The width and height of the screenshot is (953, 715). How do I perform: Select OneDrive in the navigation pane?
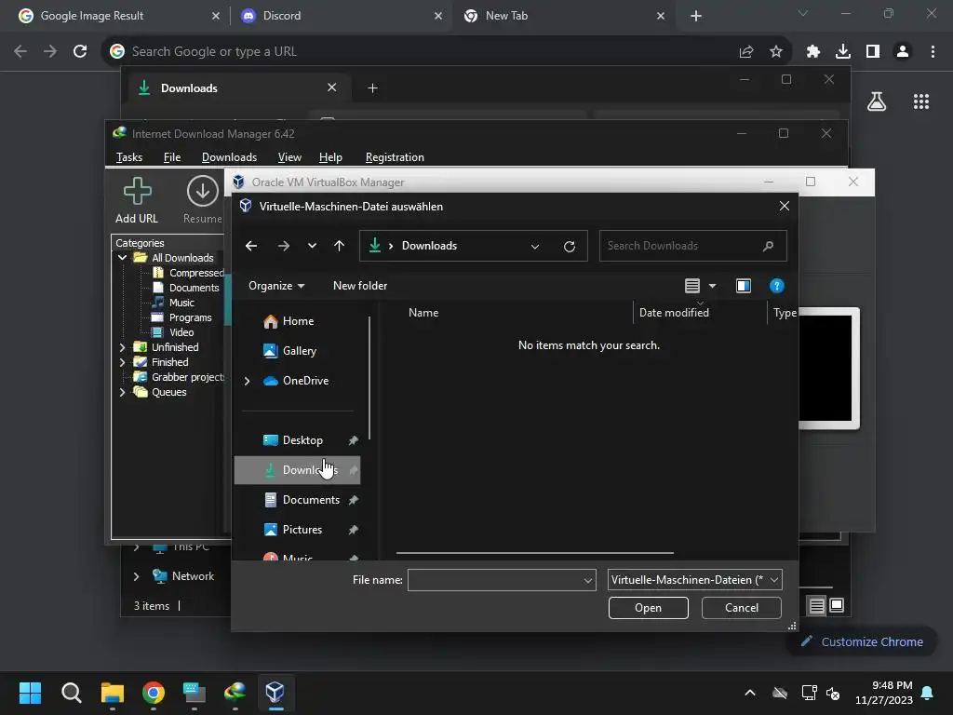[x=305, y=381]
